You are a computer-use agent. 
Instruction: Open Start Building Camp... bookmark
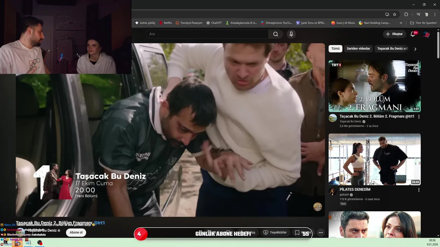pos(374,23)
